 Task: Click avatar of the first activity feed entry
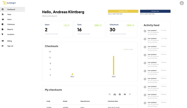point(145,31)
